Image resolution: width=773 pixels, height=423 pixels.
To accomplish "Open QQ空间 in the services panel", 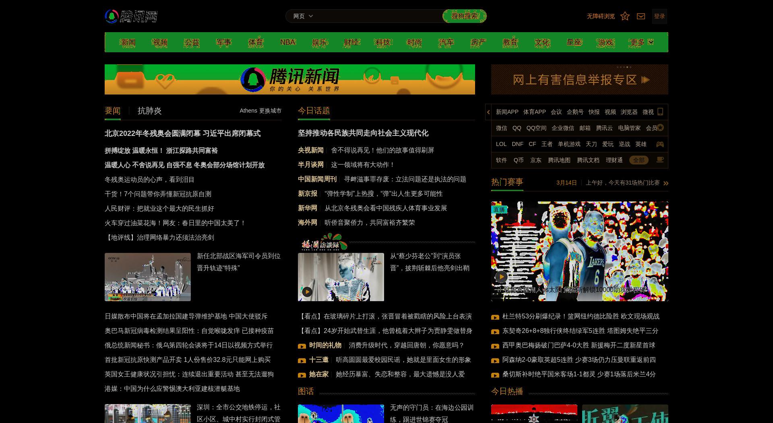I will pyautogui.click(x=536, y=128).
